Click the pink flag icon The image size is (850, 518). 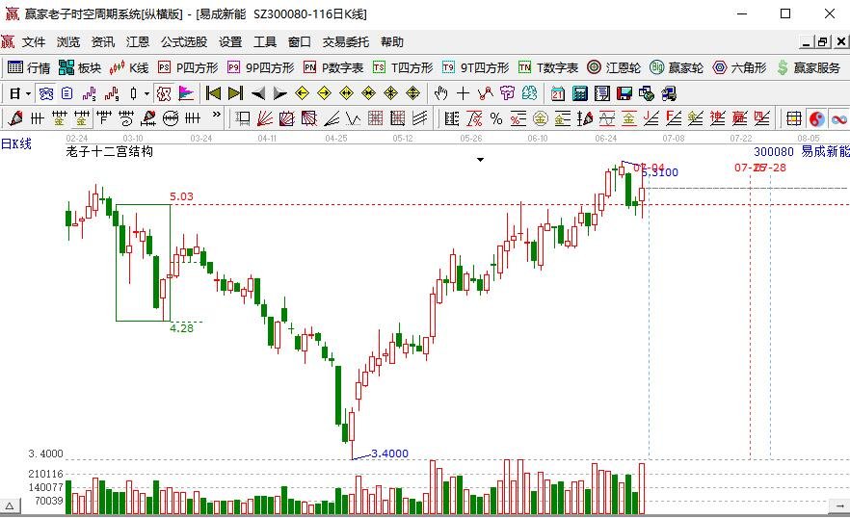186,93
